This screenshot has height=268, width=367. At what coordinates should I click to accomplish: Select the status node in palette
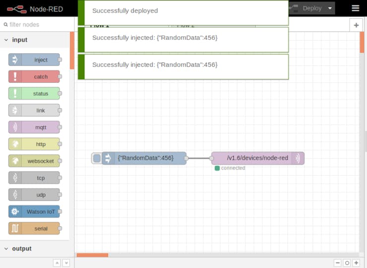pyautogui.click(x=34, y=93)
